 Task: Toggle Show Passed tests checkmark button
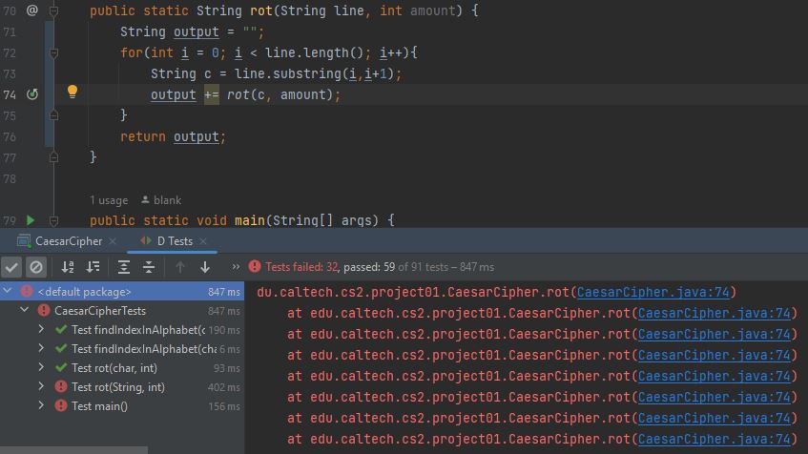click(x=11, y=267)
